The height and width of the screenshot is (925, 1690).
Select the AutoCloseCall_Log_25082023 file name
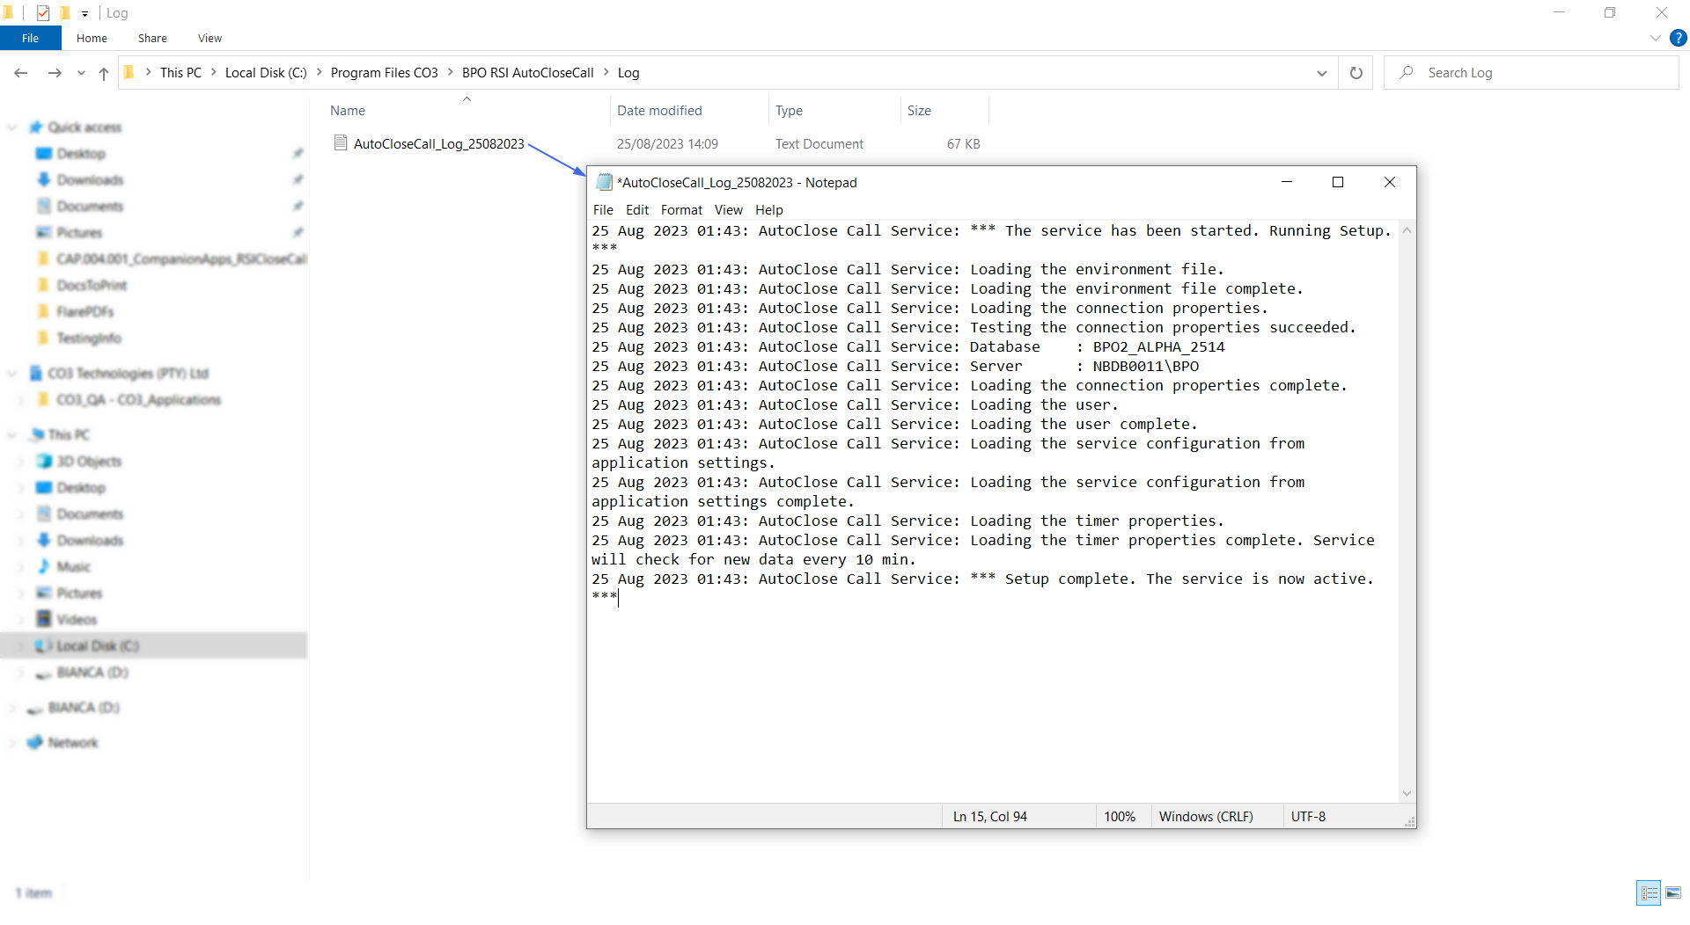(438, 144)
